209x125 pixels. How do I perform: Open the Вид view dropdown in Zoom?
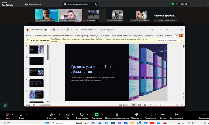(184, 4)
